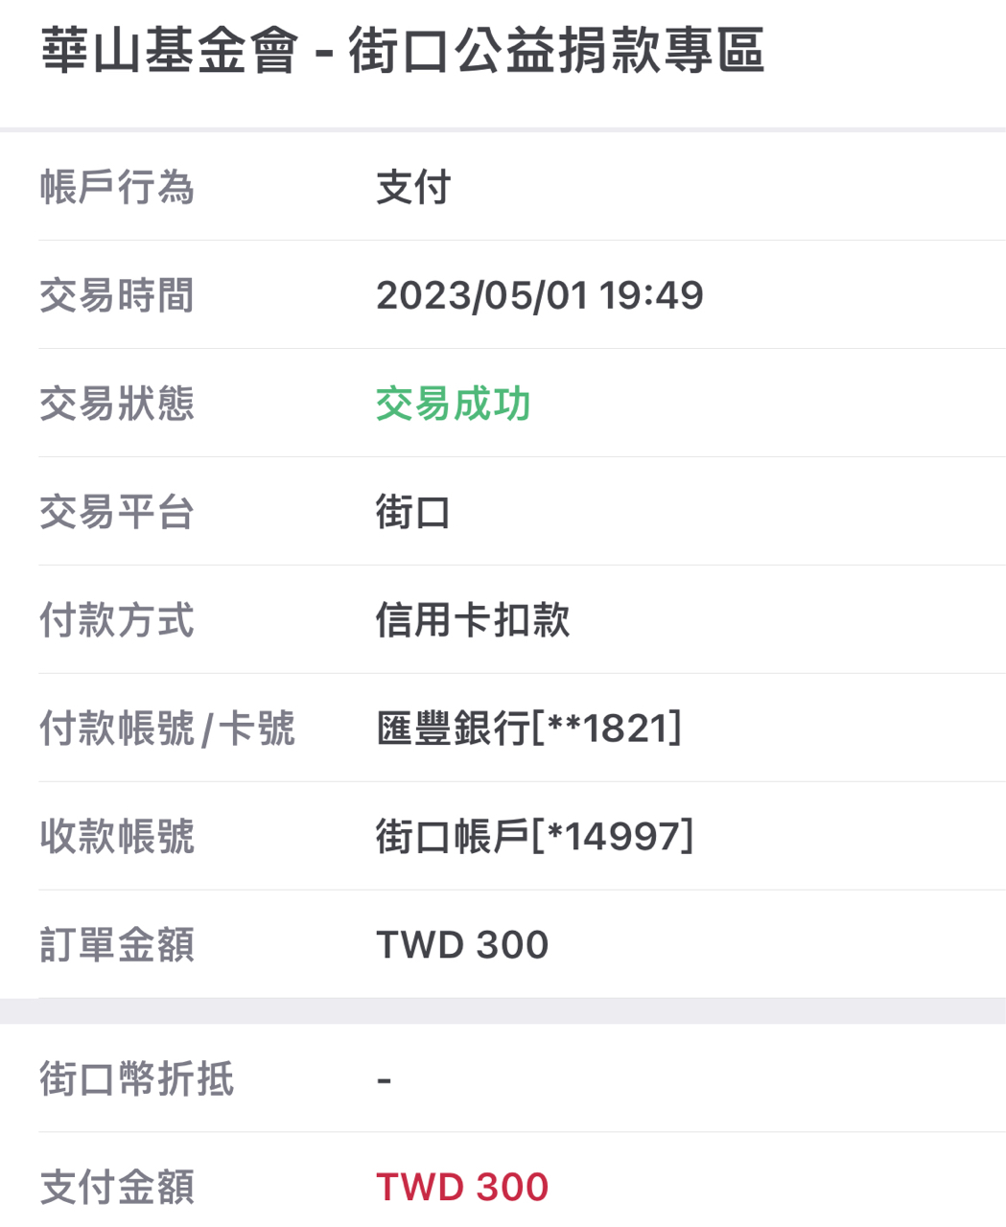This screenshot has width=1006, height=1227.
Task: Click the 交易時間 label
Action: pos(117,295)
